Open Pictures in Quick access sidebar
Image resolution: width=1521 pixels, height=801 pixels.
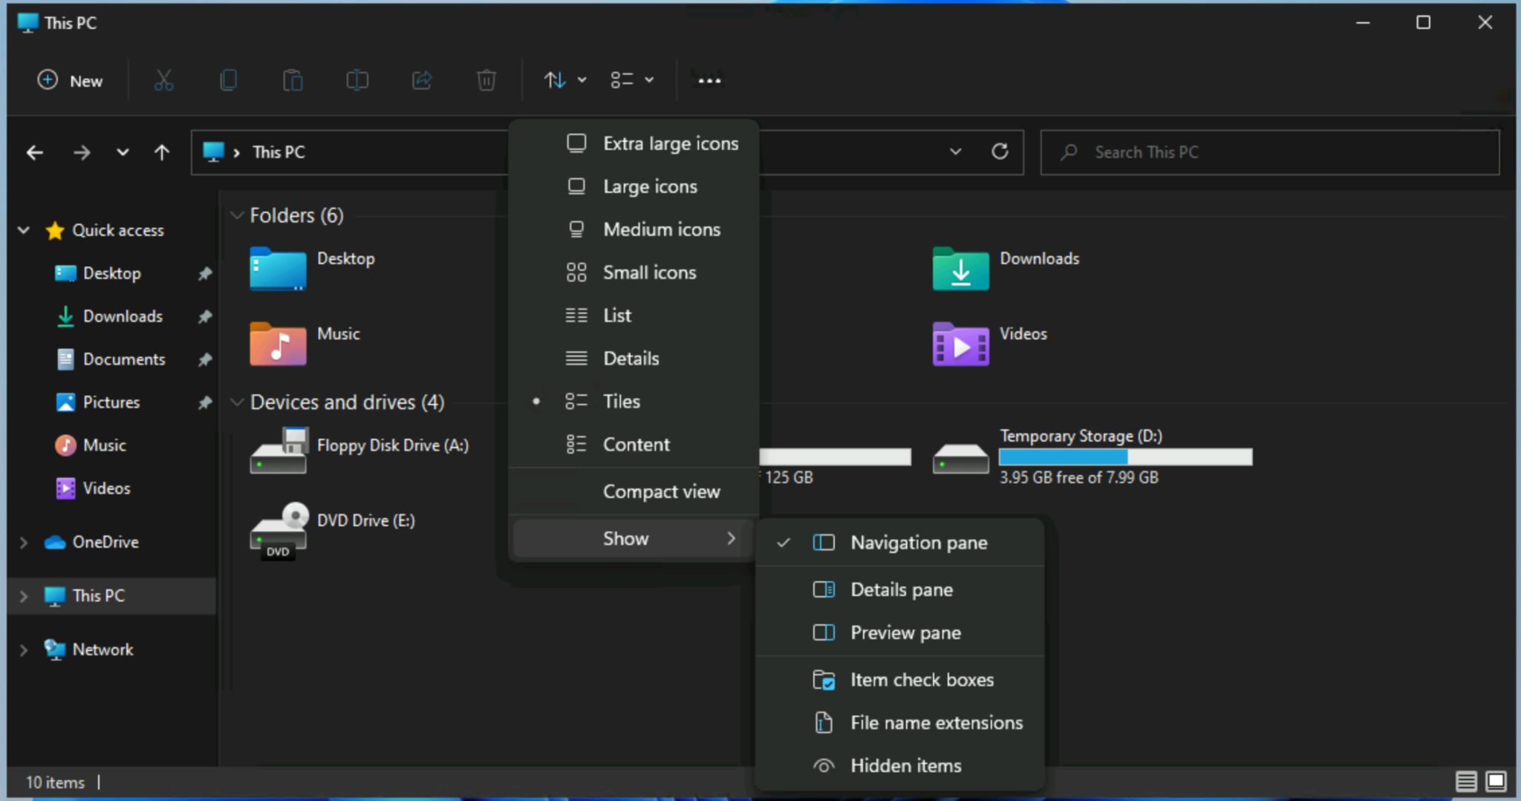click(x=111, y=402)
